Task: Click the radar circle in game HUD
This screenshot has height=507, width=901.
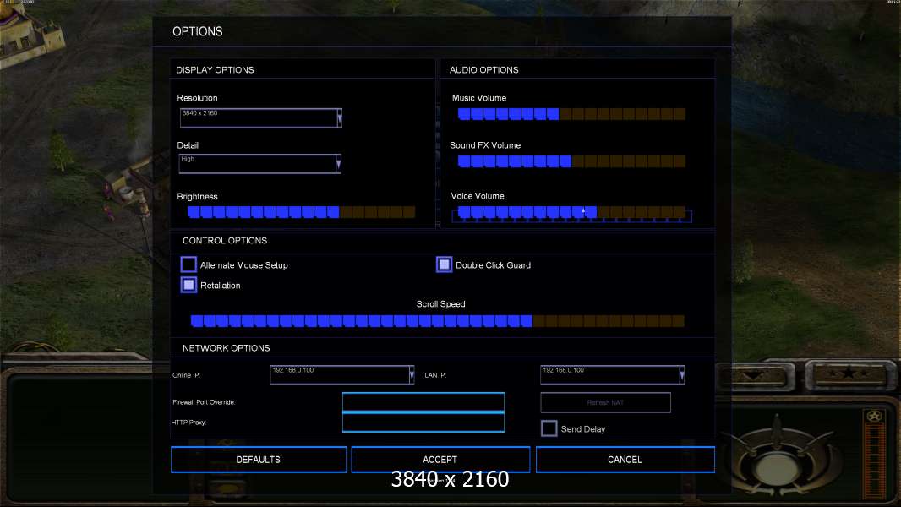Action: coord(778,468)
